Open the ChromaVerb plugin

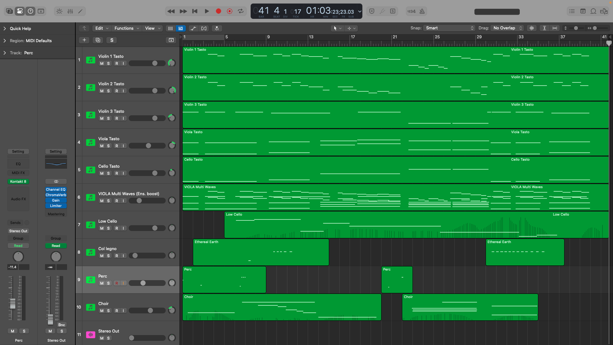pyautogui.click(x=56, y=195)
